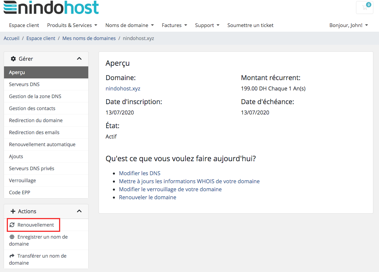This screenshot has width=379, height=272.
Task: Open Ajouts sidebar item
Action: 46,157
